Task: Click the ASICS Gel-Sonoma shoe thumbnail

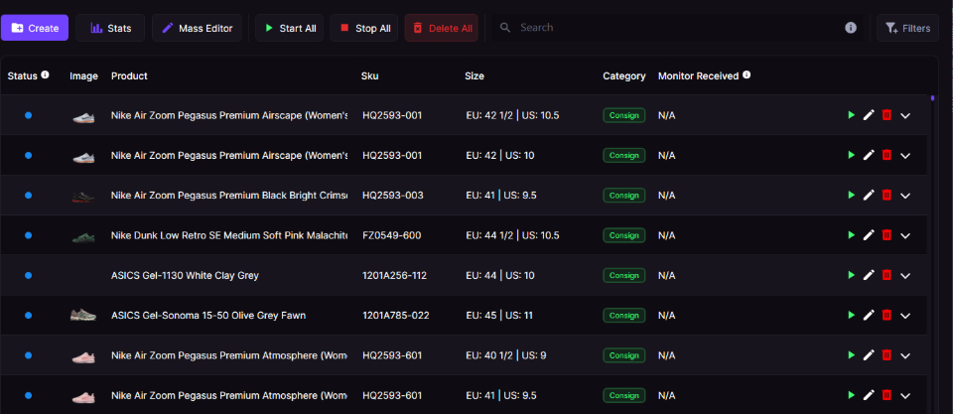Action: [83, 315]
